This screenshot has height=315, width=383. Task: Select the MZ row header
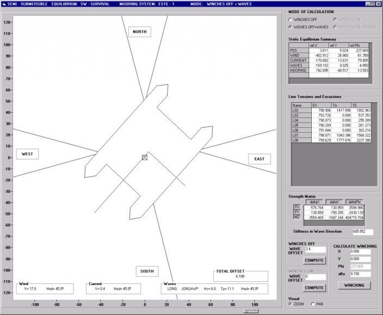coord(297,217)
